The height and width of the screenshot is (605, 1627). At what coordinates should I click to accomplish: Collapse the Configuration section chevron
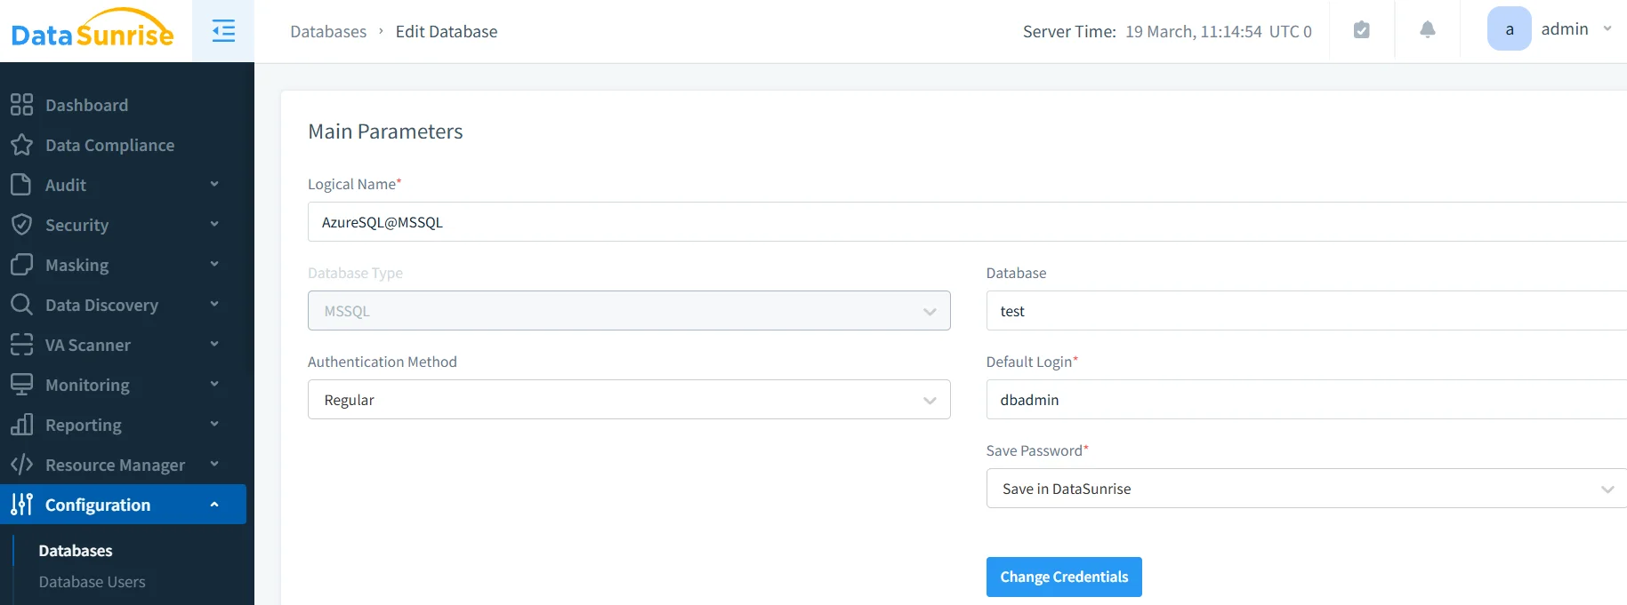(213, 504)
